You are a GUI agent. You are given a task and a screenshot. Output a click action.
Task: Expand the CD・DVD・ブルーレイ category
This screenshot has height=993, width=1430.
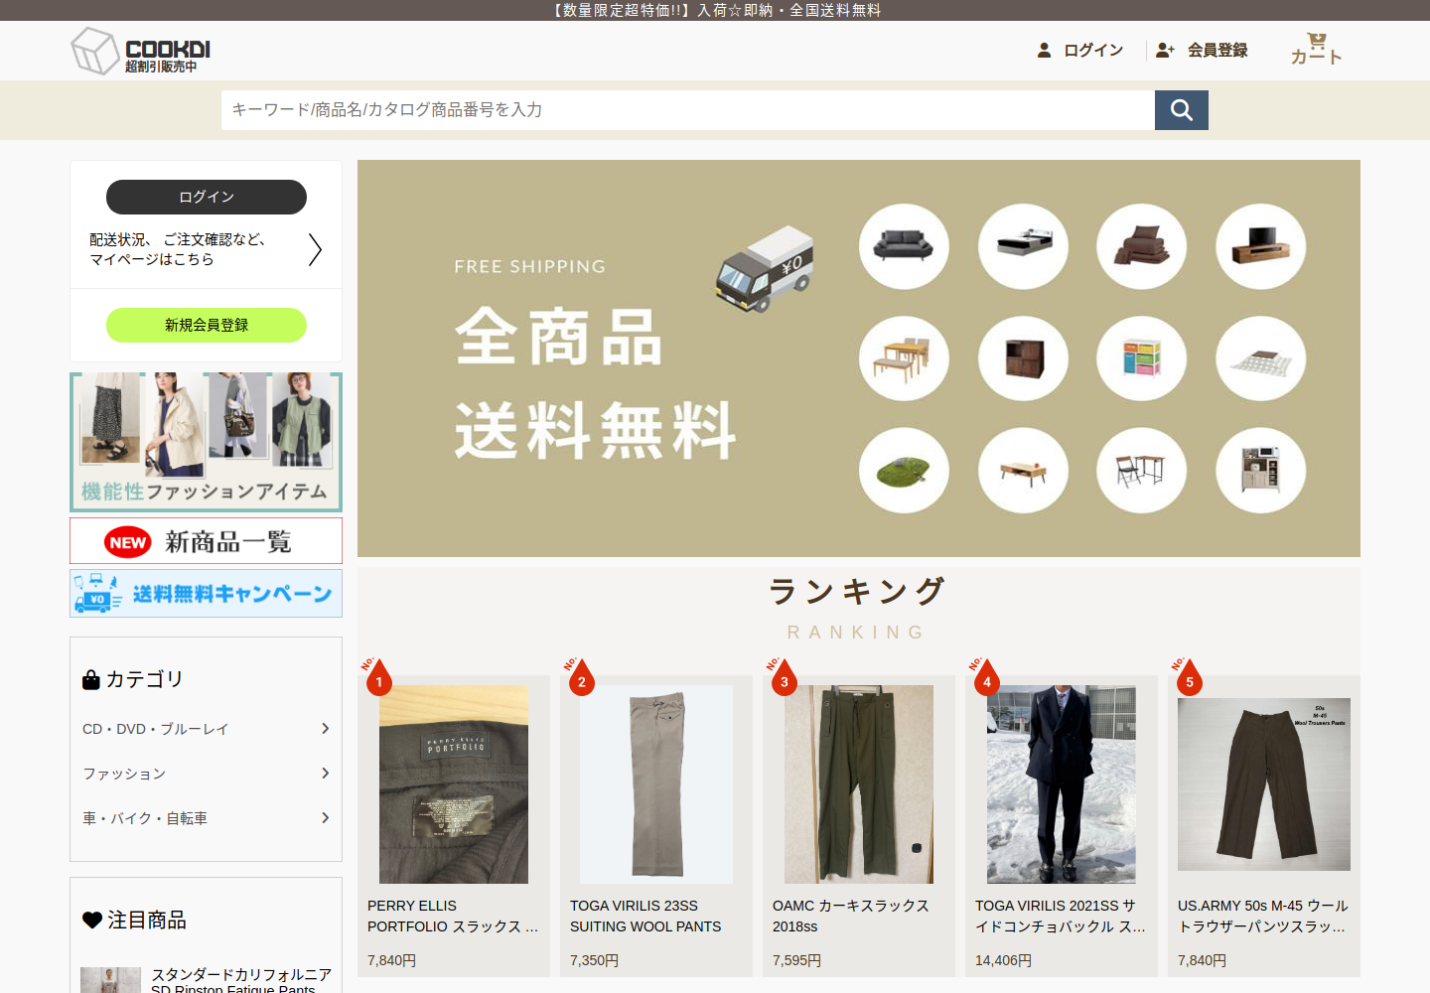207,729
